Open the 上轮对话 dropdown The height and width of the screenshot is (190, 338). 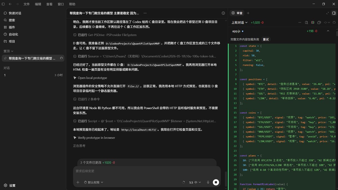click(239, 23)
